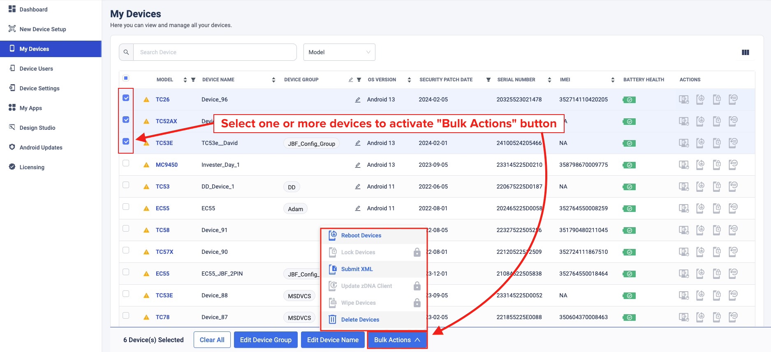Choose Delete Devices from bulk menu
Image resolution: width=771 pixels, height=352 pixels.
coord(360,320)
